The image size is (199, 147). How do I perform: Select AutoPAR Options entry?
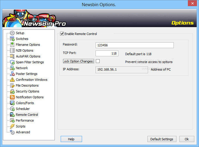tap(28, 56)
